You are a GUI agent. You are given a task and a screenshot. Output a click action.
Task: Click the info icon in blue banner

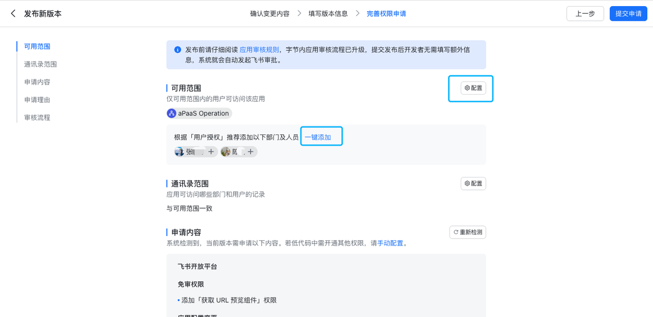coord(178,50)
